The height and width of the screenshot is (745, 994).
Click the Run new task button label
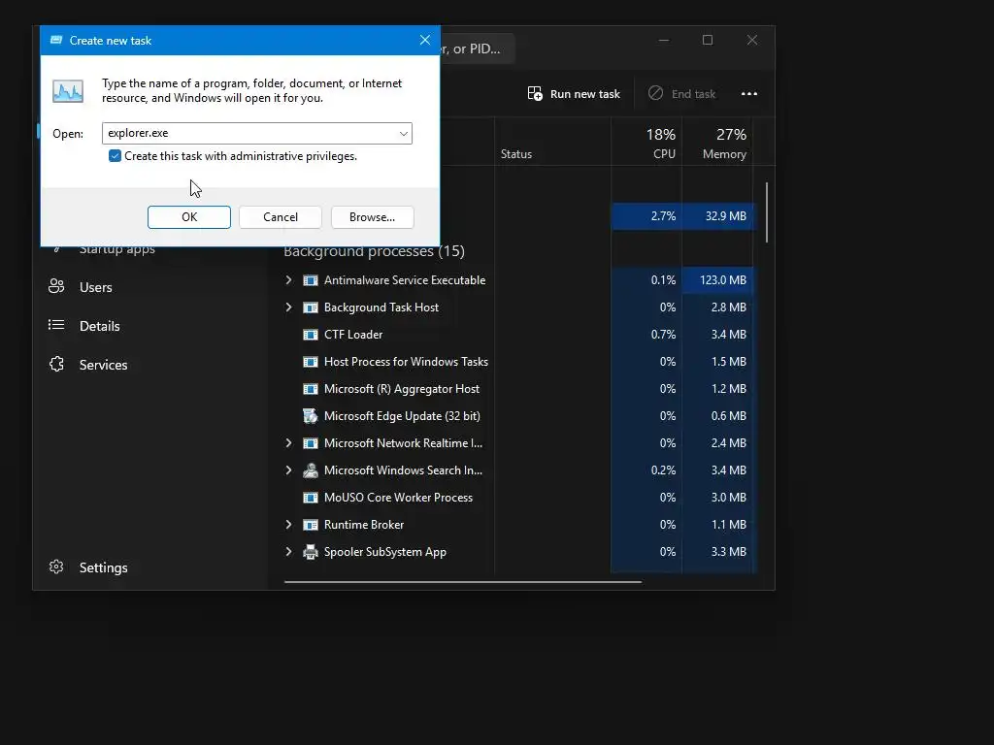click(584, 94)
